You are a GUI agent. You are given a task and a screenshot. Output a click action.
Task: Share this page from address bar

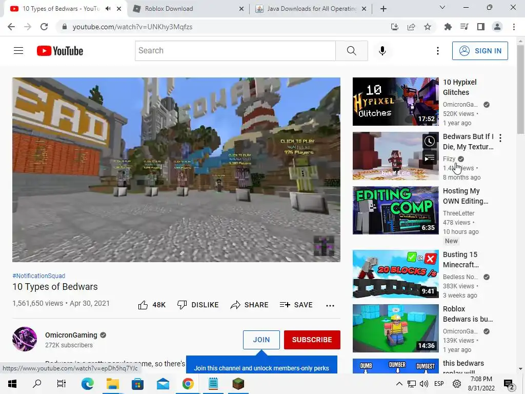click(411, 27)
